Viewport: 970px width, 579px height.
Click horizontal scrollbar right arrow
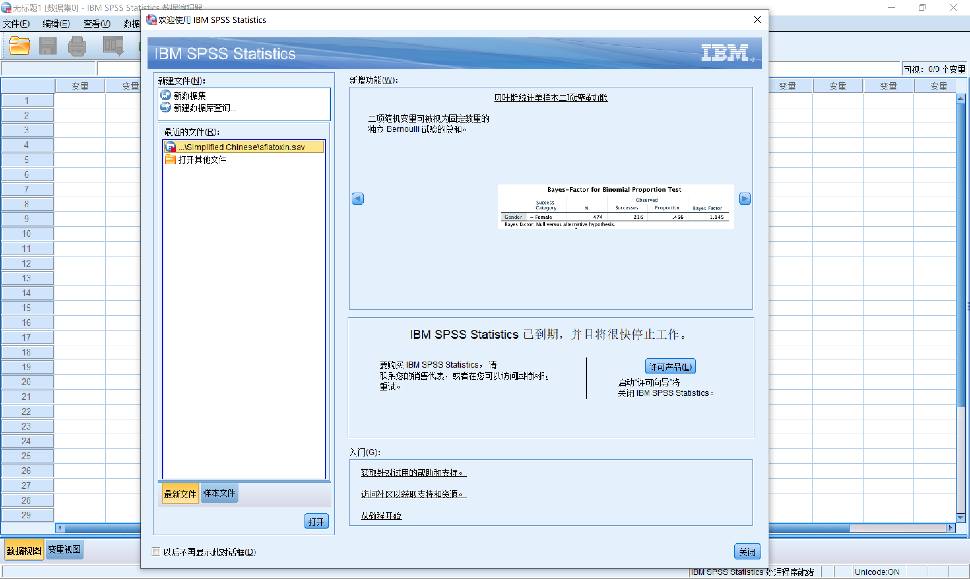(x=951, y=528)
